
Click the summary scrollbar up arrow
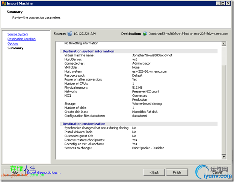pos(224,44)
